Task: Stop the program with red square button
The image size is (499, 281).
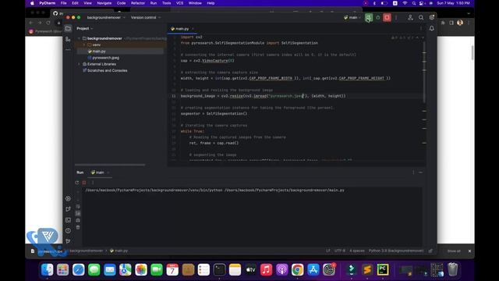Action: pos(387,17)
